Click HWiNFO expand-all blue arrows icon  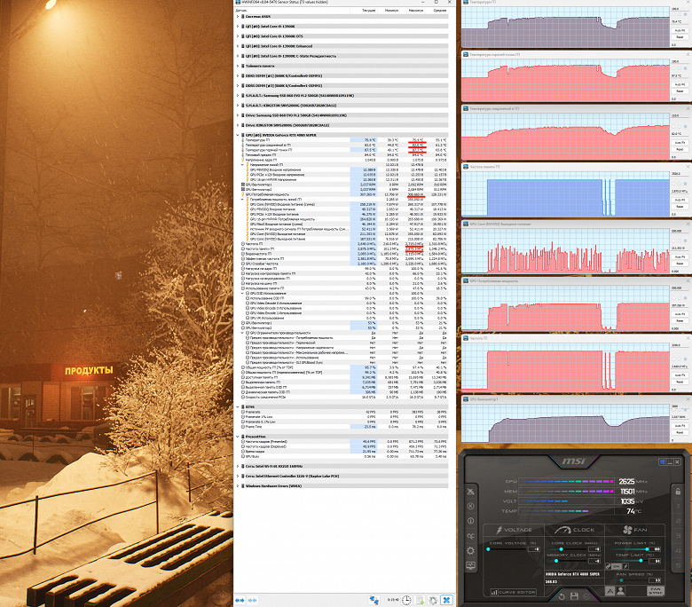(x=240, y=600)
